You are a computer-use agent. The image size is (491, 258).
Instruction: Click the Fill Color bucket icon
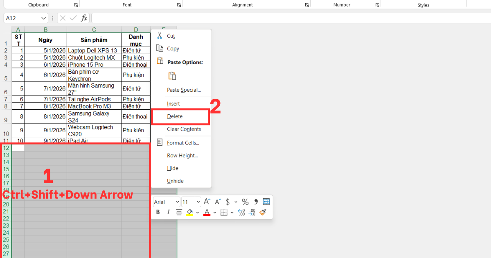tap(189, 212)
